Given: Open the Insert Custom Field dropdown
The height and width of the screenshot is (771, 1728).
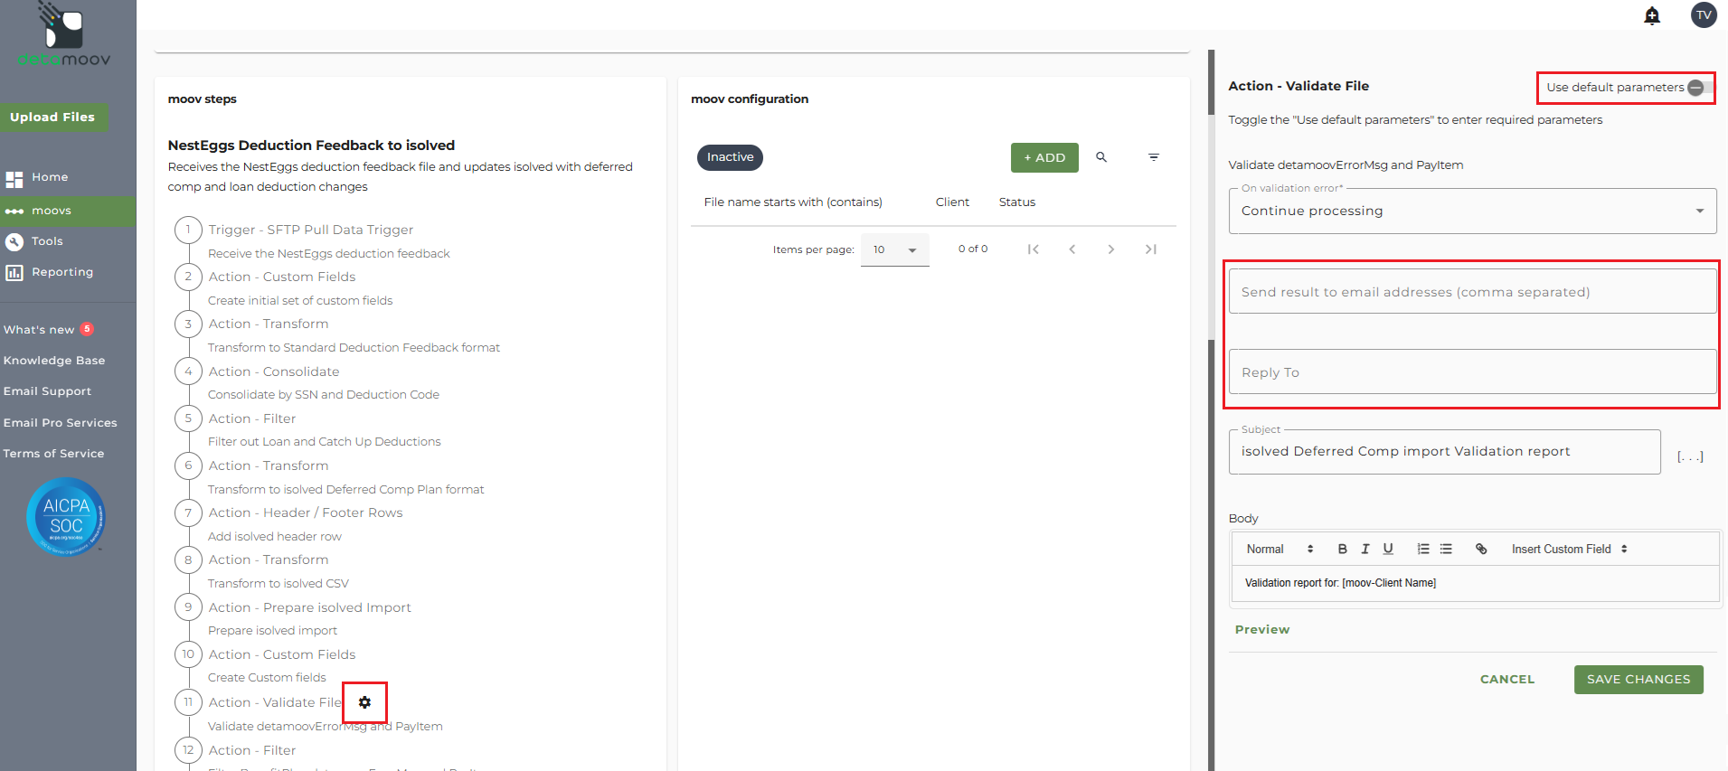Looking at the screenshot, I should point(1570,549).
